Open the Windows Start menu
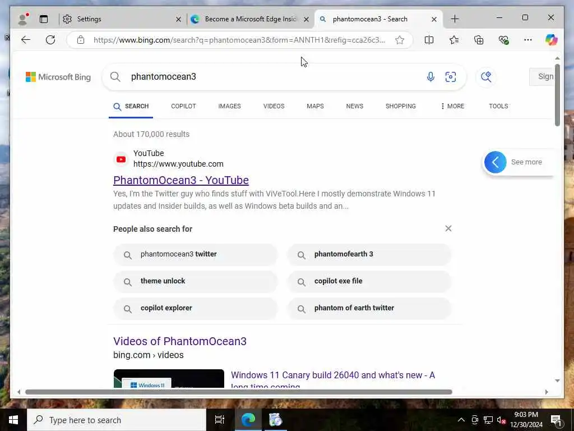 pyautogui.click(x=13, y=420)
